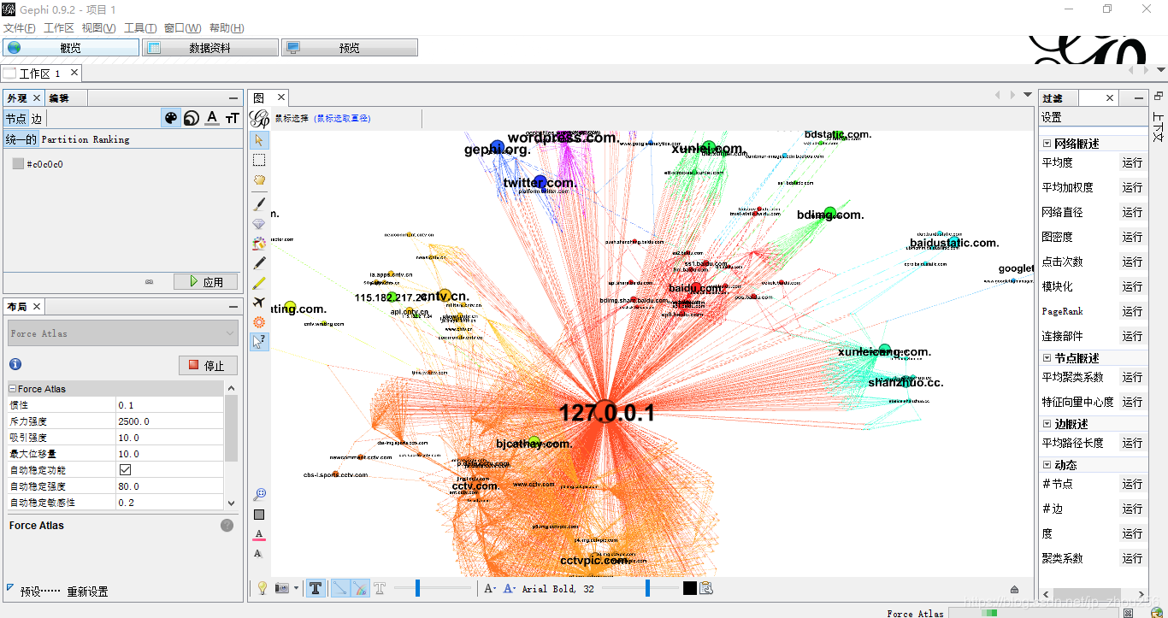Collapse the 动态 section
Image resolution: width=1168 pixels, height=618 pixels.
1047,465
